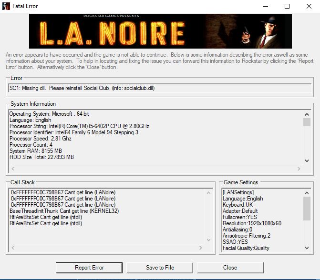Viewport: 320px width, 280px height.
Task: Click right arrow of System Information horizontal scrollbar
Action: [x=299, y=169]
